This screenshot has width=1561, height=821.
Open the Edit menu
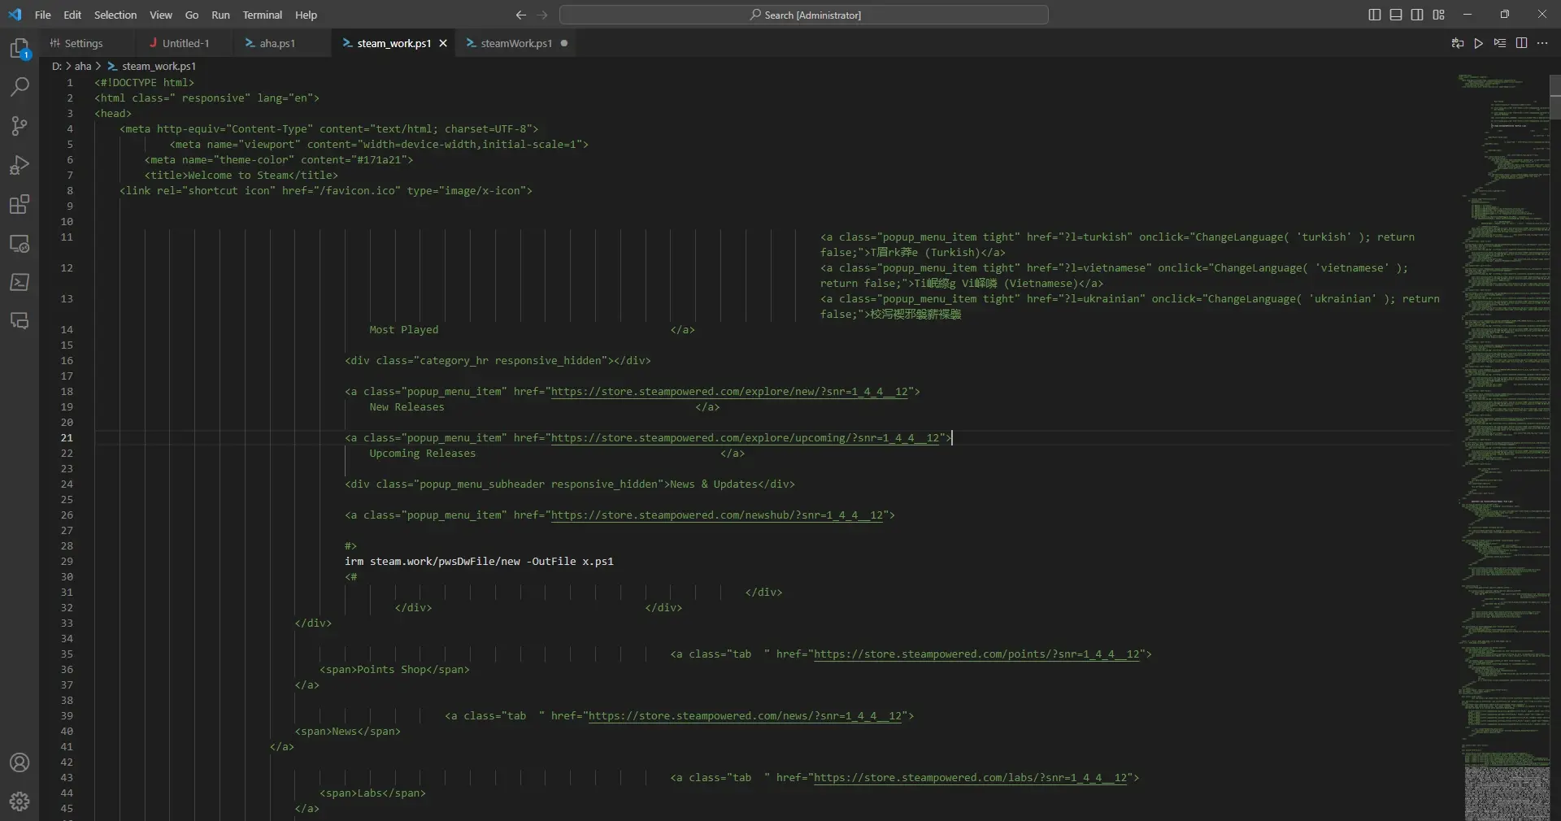[72, 15]
